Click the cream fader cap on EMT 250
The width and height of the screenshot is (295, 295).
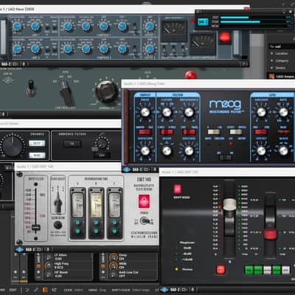point(229,204)
